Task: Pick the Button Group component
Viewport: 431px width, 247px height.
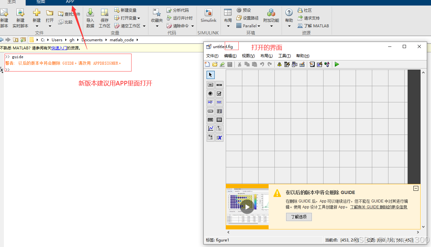Action: (x=210, y=137)
